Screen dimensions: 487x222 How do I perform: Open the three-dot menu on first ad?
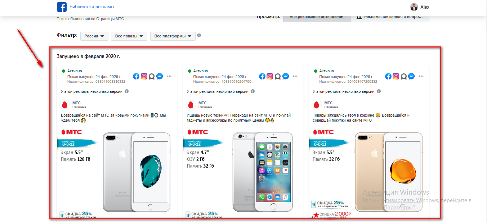(x=169, y=76)
